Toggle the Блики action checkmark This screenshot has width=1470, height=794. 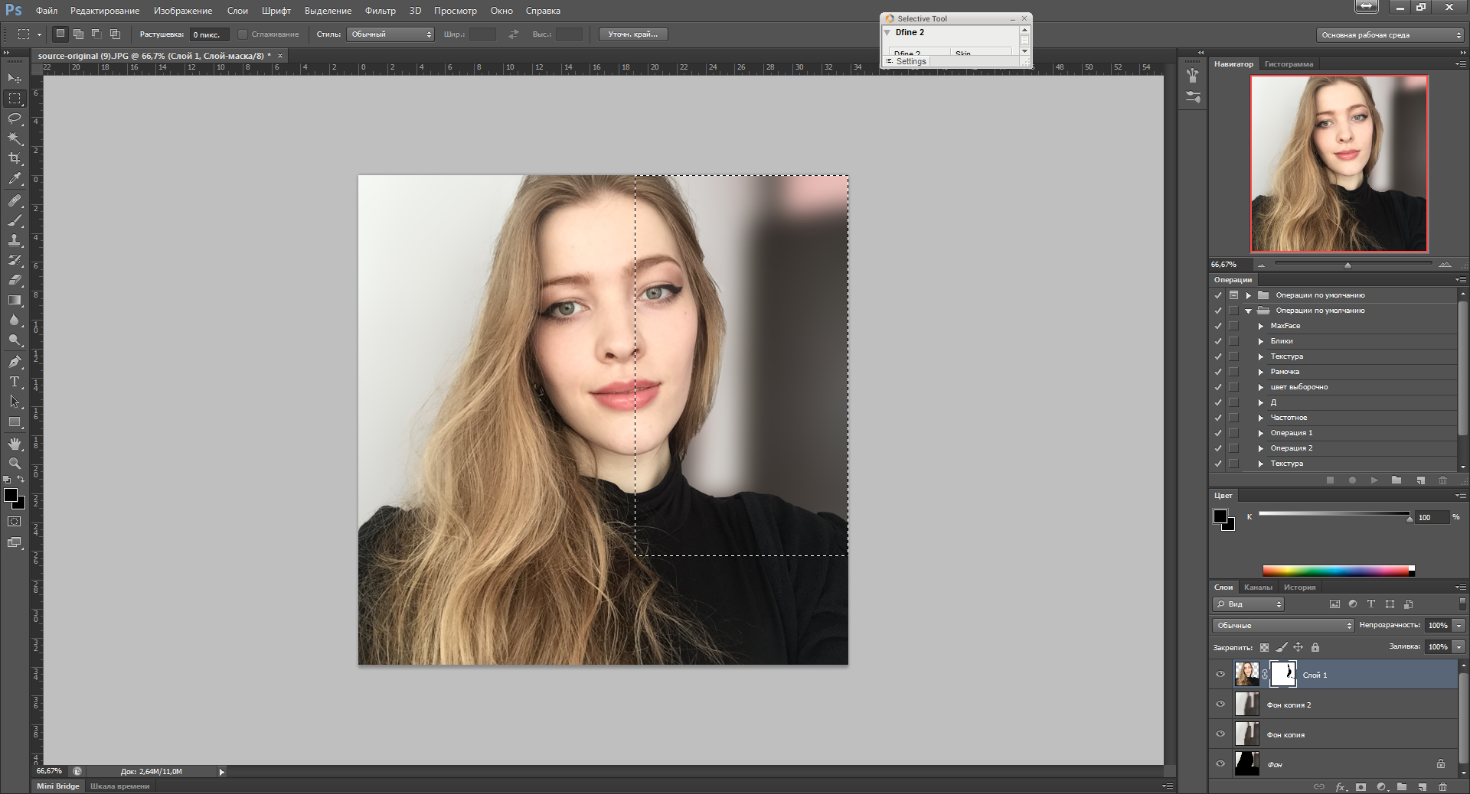click(x=1218, y=341)
